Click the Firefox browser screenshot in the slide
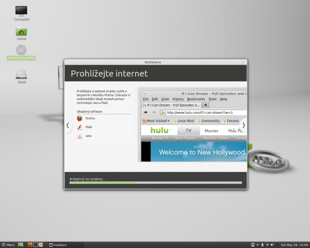This screenshot has width=310, height=248. click(192, 125)
